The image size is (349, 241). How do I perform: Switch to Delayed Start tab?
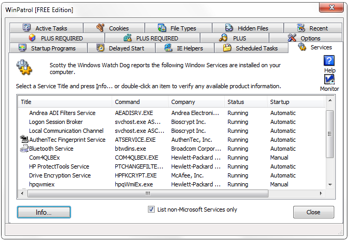(122, 48)
